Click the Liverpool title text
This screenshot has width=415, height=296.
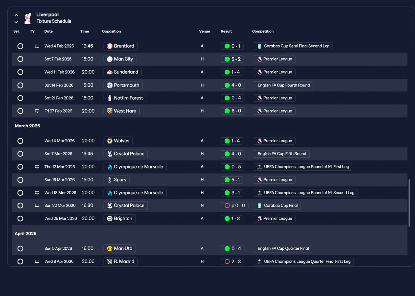(x=47, y=15)
